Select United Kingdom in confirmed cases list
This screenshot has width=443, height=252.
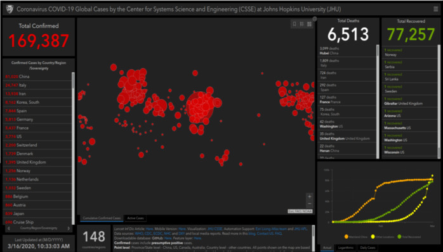37,162
